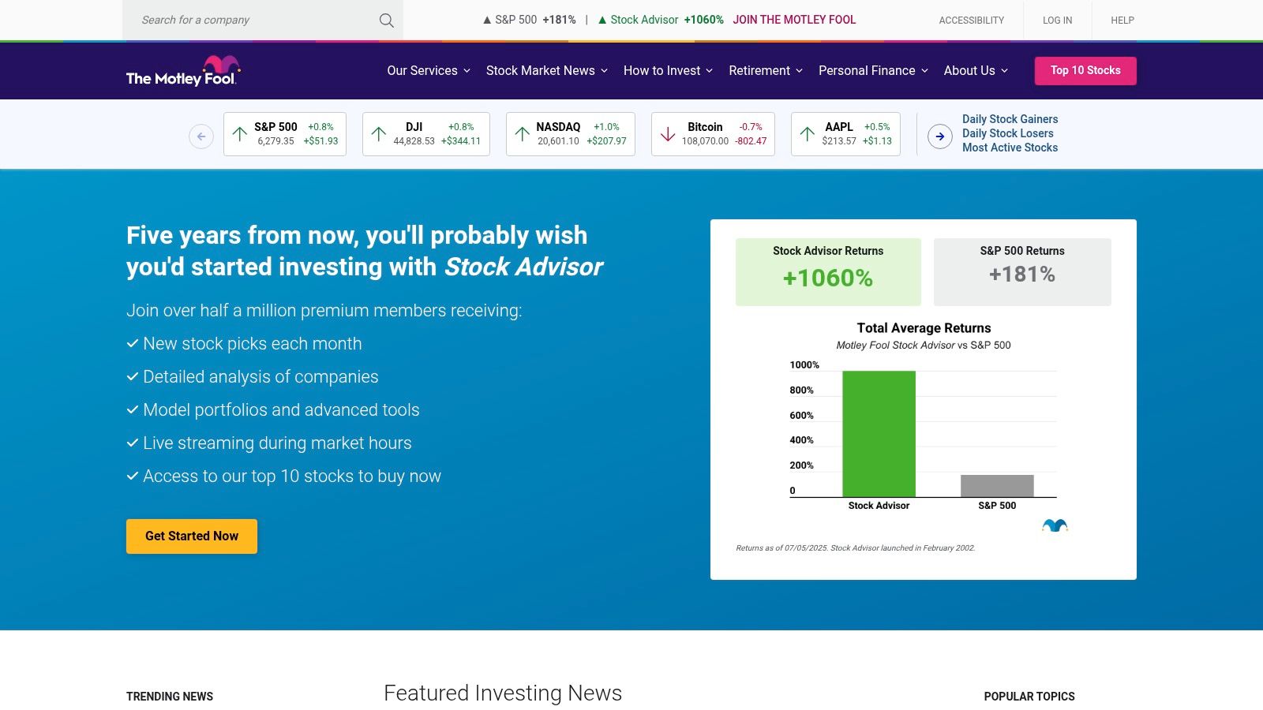Open Daily Stock Losers link
Viewport: 1263px width, 710px height.
pyautogui.click(x=1007, y=133)
